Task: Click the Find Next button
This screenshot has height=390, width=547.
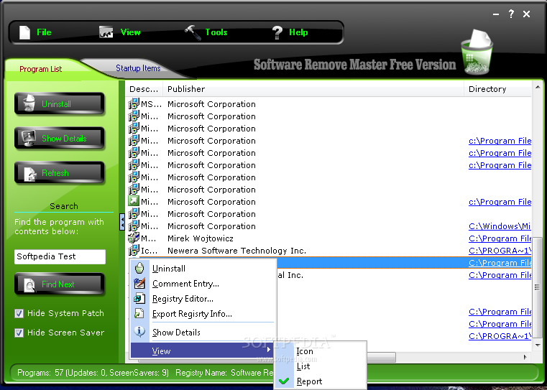Action: point(60,284)
